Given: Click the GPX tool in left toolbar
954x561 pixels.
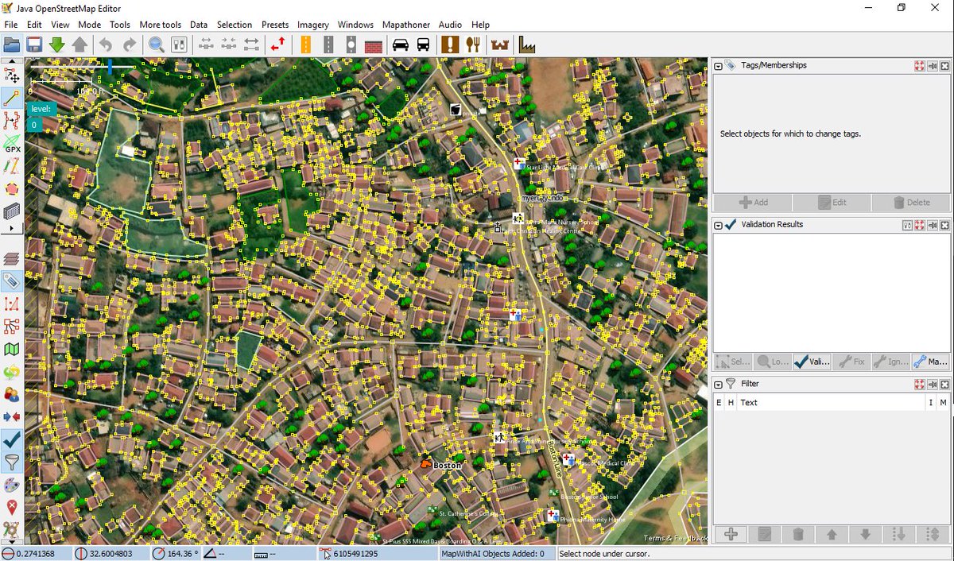Looking at the screenshot, I should click(12, 144).
